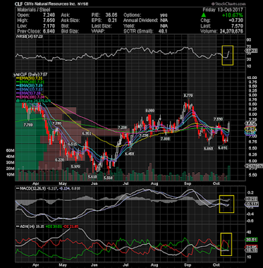Click the yellow highlight box on RSI
The width and height of the screenshot is (263, 268).
pyautogui.click(x=228, y=56)
